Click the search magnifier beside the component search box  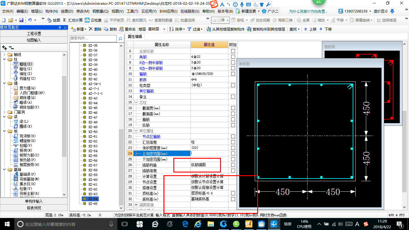[x=120, y=39]
